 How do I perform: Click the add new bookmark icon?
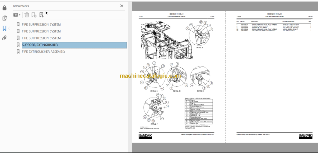[x=34, y=15]
